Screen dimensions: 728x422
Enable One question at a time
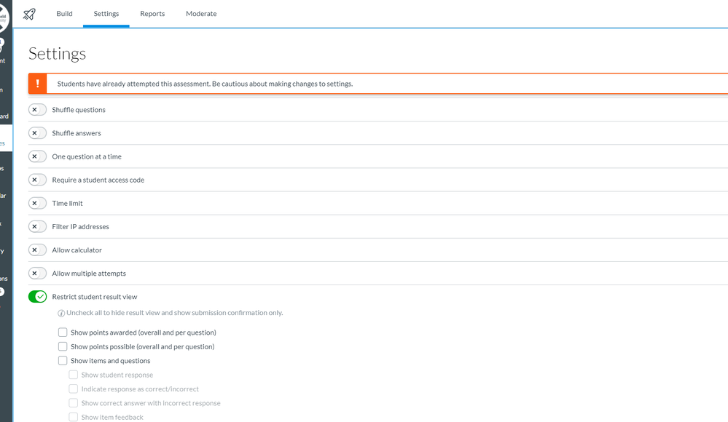click(37, 156)
